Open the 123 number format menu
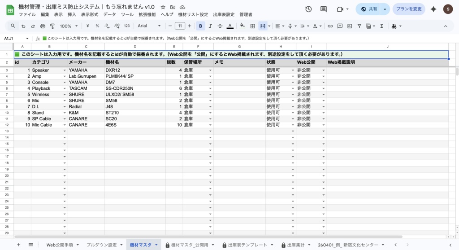 click(x=127, y=26)
